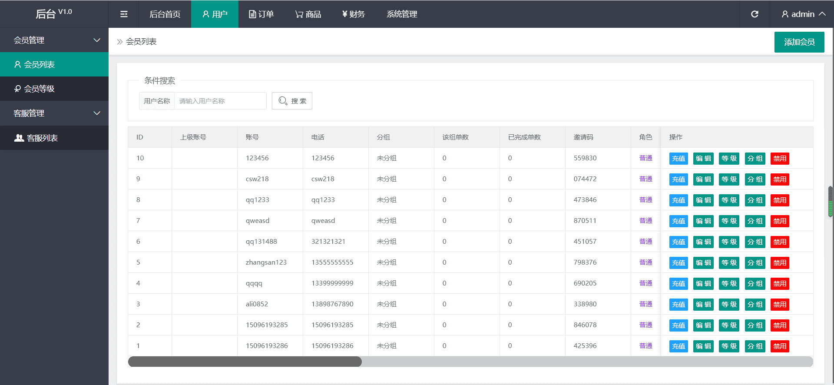Click 禁用 for user zhangsan123
Screen dimensions: 834x385
tap(780, 263)
